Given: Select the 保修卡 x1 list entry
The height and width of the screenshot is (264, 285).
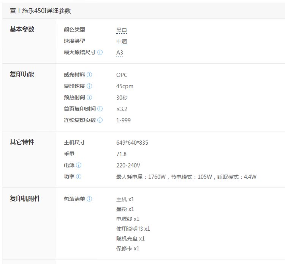Looking at the screenshot, I should (x=128, y=248).
